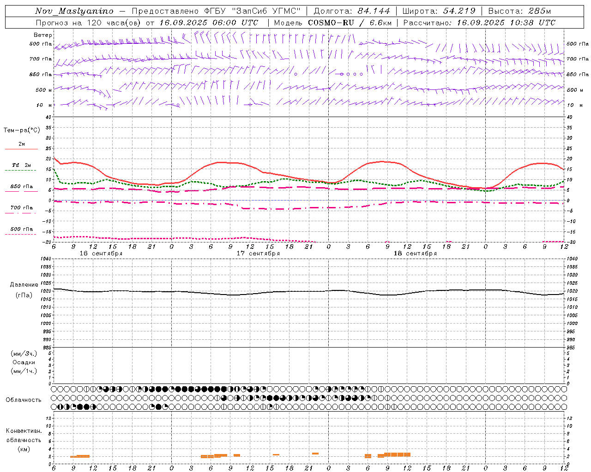591x472 pixels.
Task: Click the (км) convective cloud unit label
Action: 24,449
